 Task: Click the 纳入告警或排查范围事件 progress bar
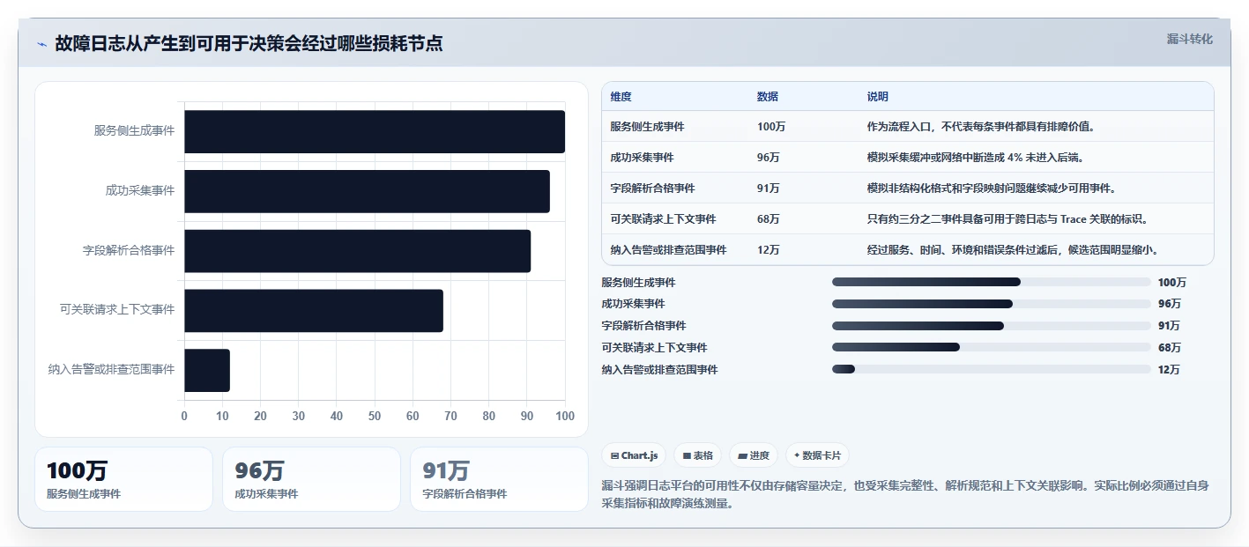(x=992, y=369)
